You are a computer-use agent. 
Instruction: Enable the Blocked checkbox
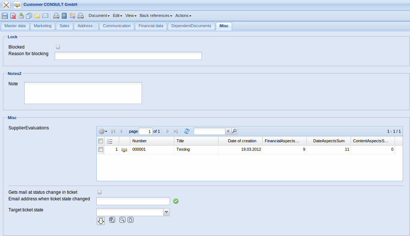(x=58, y=47)
